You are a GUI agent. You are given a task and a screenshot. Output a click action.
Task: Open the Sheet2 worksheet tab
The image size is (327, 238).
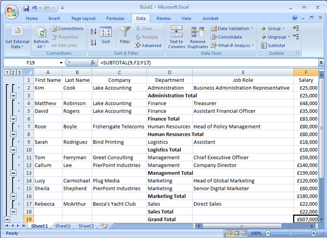pos(63,226)
